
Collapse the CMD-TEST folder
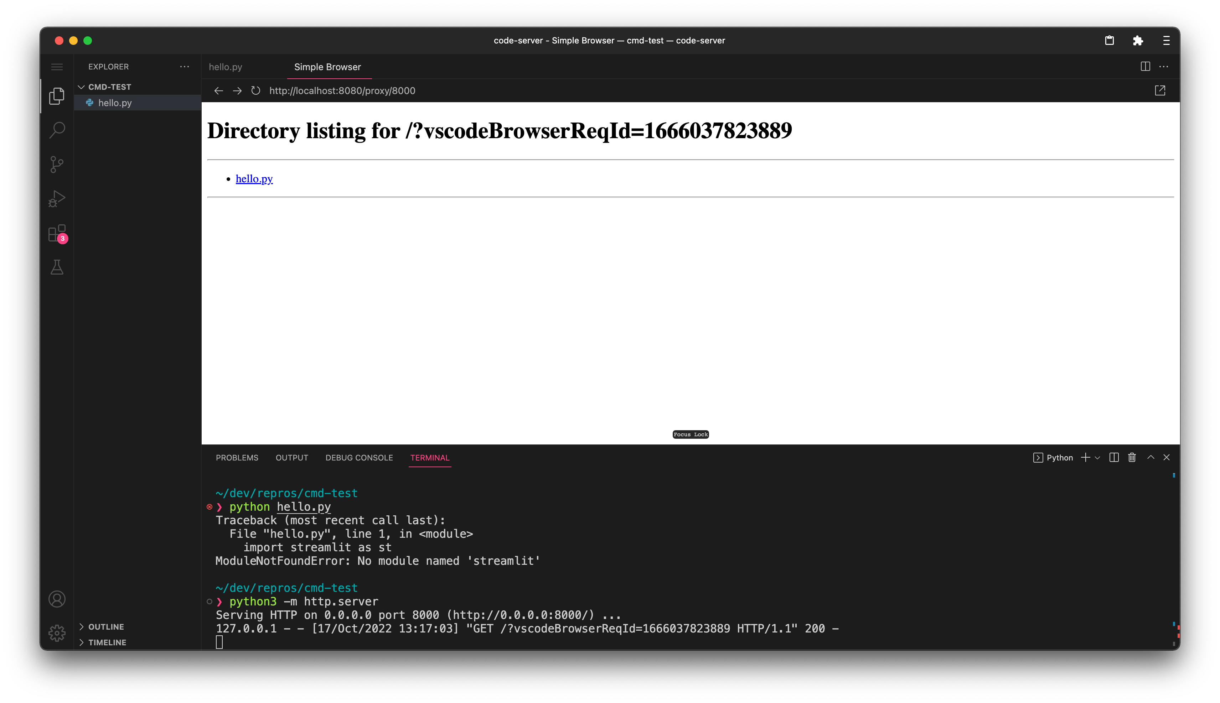109,87
